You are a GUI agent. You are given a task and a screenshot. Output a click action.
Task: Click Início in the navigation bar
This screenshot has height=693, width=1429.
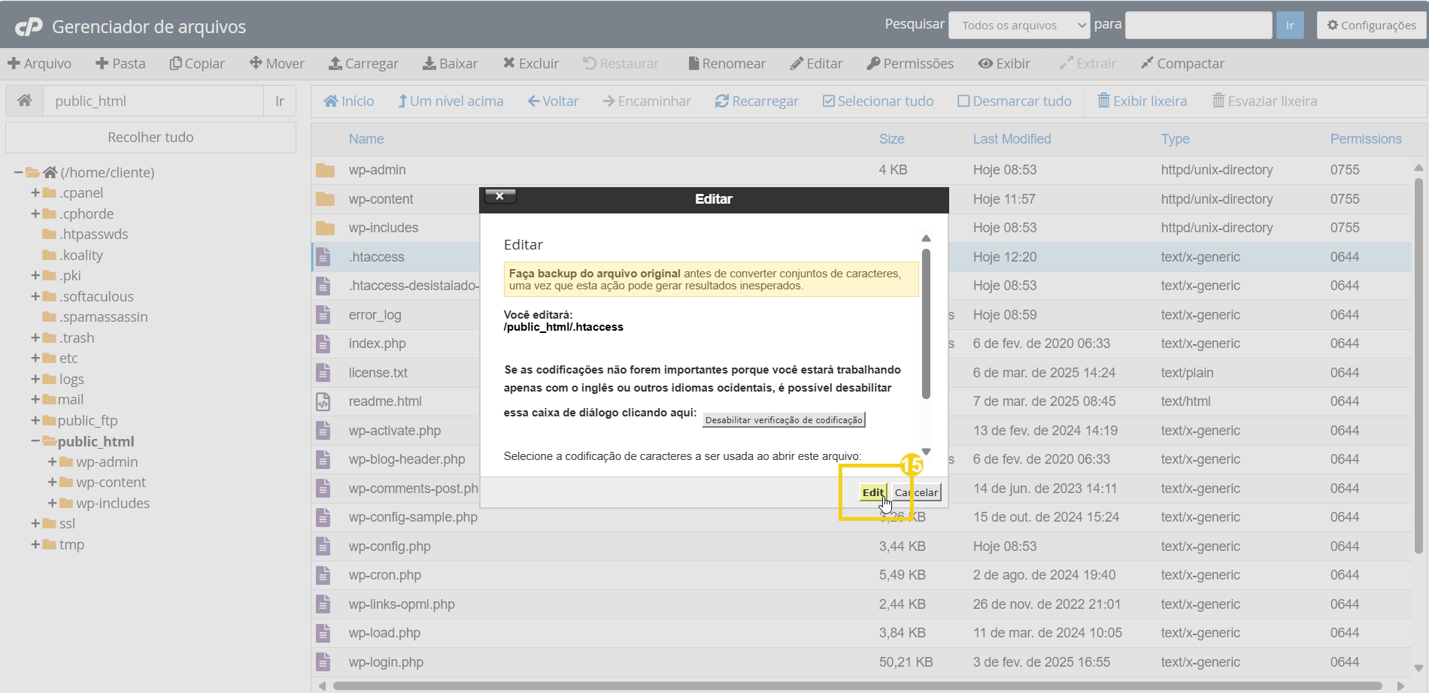pos(349,101)
